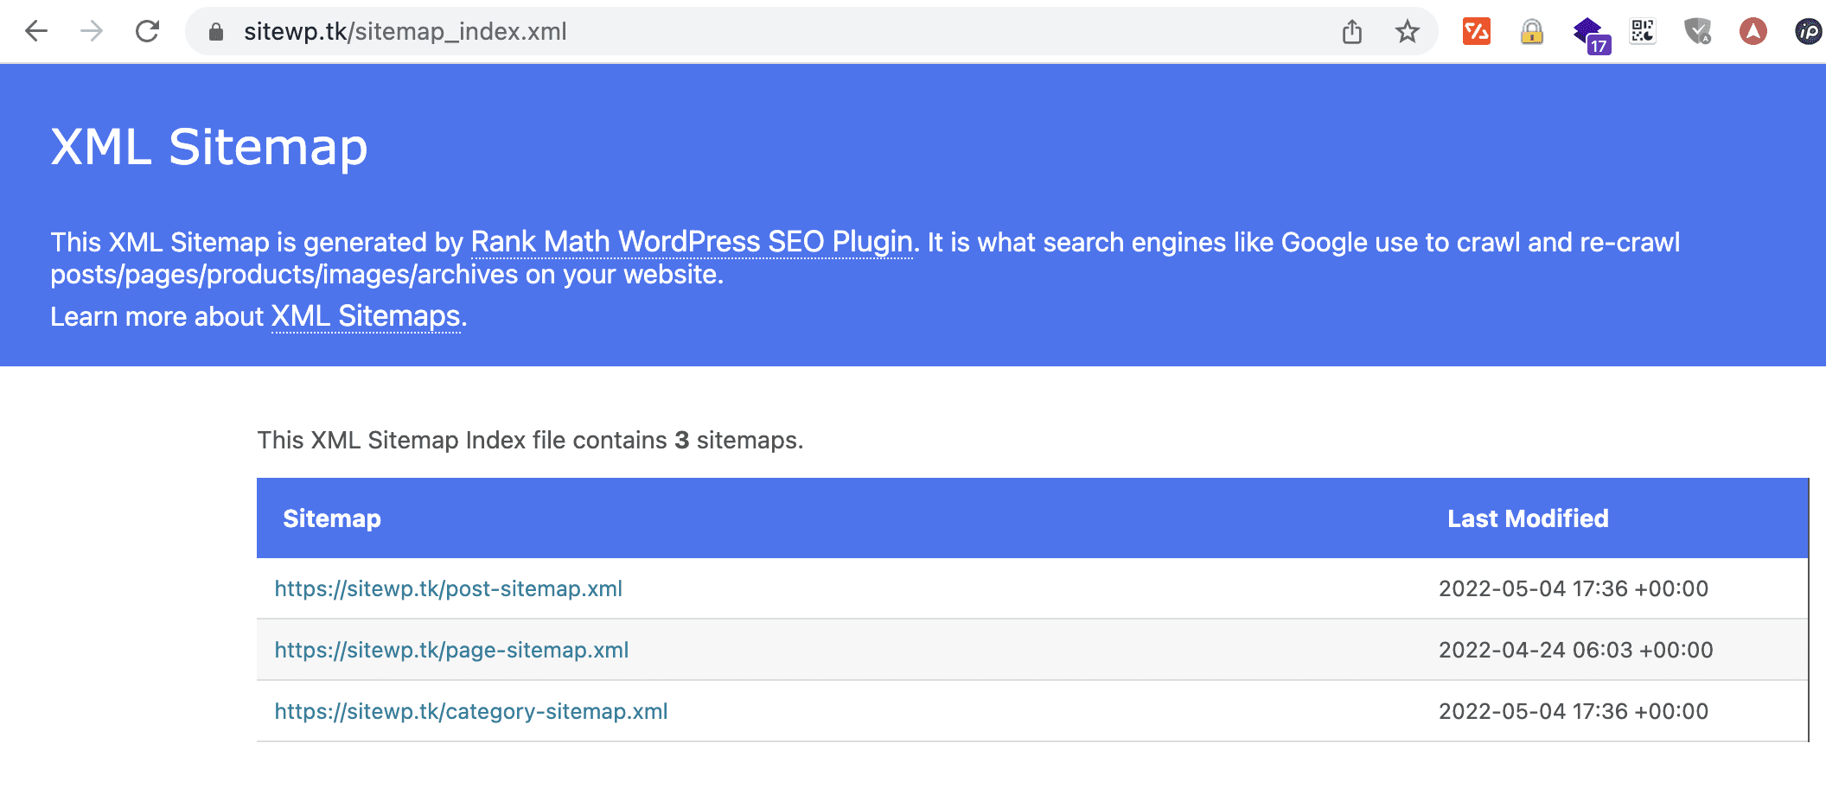Image resolution: width=1826 pixels, height=788 pixels.
Task: Open the padlock password extension icon
Action: 1531,31
